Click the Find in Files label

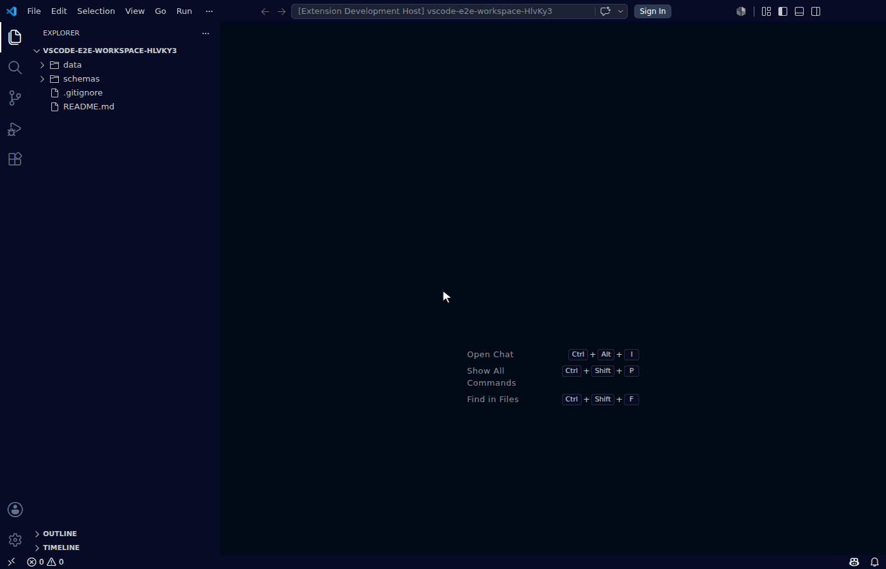493,400
